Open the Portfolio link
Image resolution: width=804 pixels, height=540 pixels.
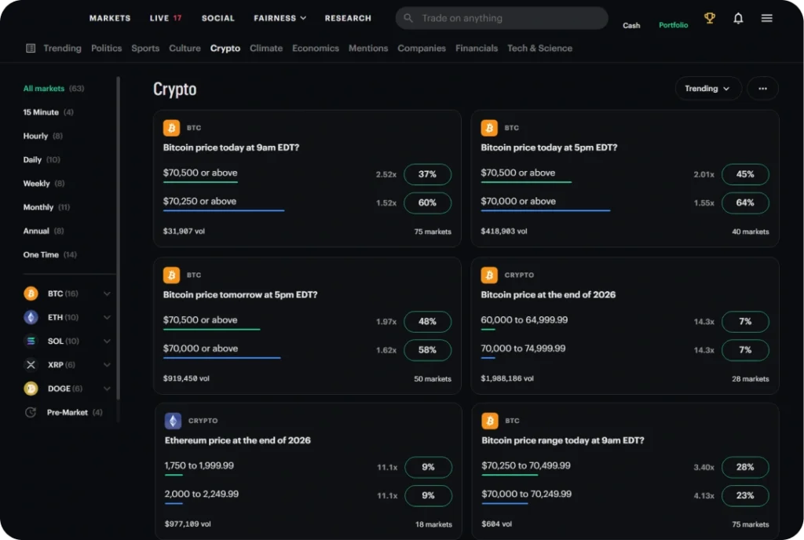point(673,25)
